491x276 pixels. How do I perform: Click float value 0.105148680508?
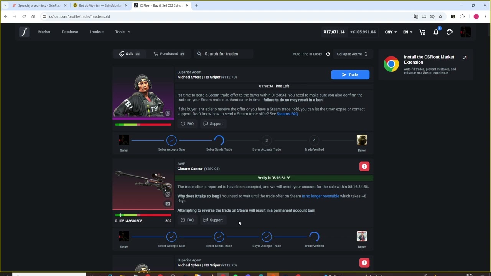tap(129, 221)
